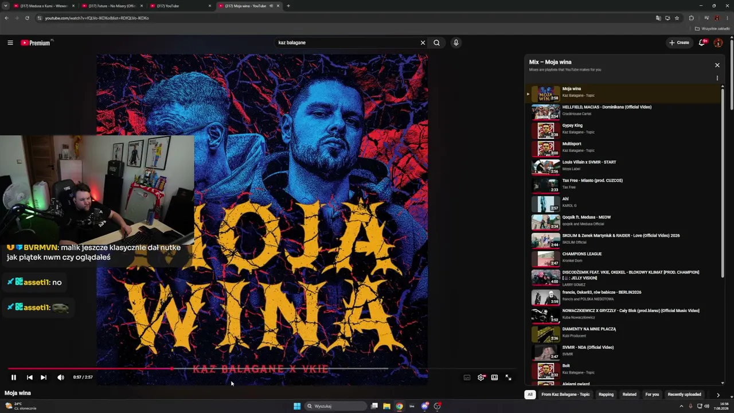The image size is (734, 413).
Task: Switch to the Future - No Misery tab
Action: coord(112,6)
